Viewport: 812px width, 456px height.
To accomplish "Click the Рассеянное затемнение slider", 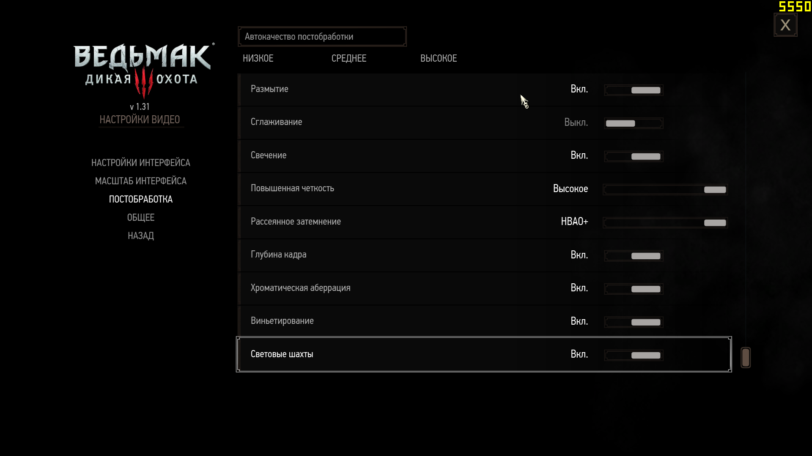I will pos(665,223).
